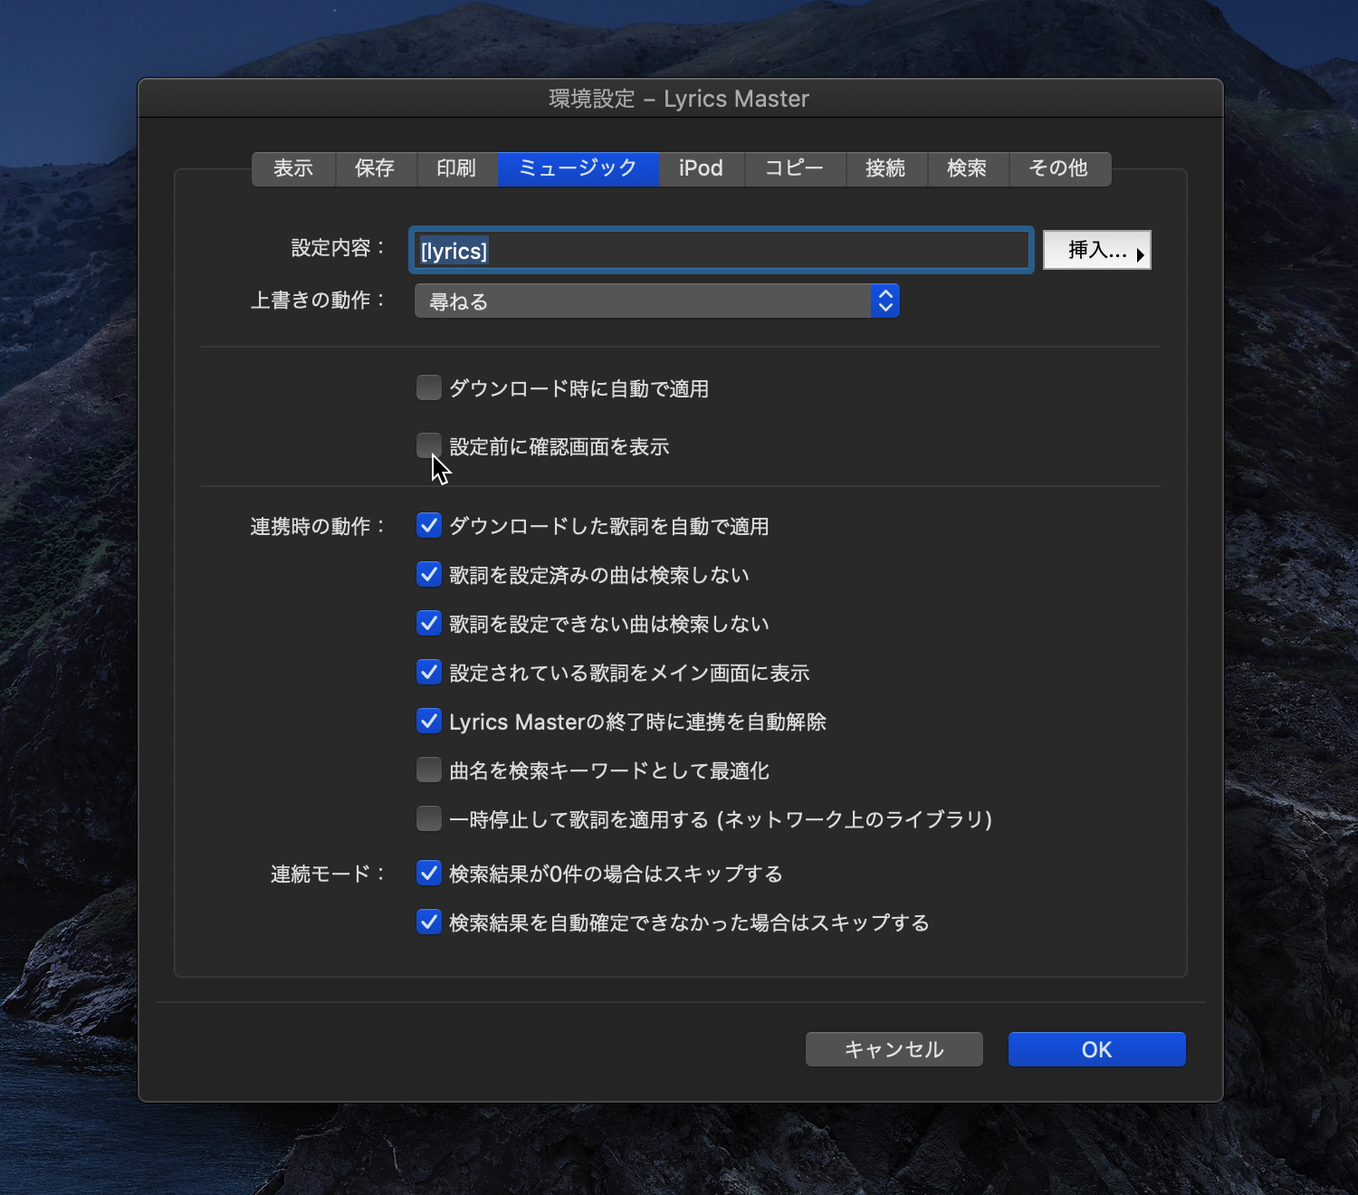Click the 上書きの動作： label
This screenshot has height=1195, width=1358.
pos(320,301)
